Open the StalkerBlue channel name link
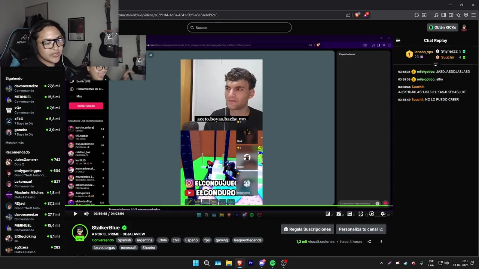The image size is (479, 269). 106,228
